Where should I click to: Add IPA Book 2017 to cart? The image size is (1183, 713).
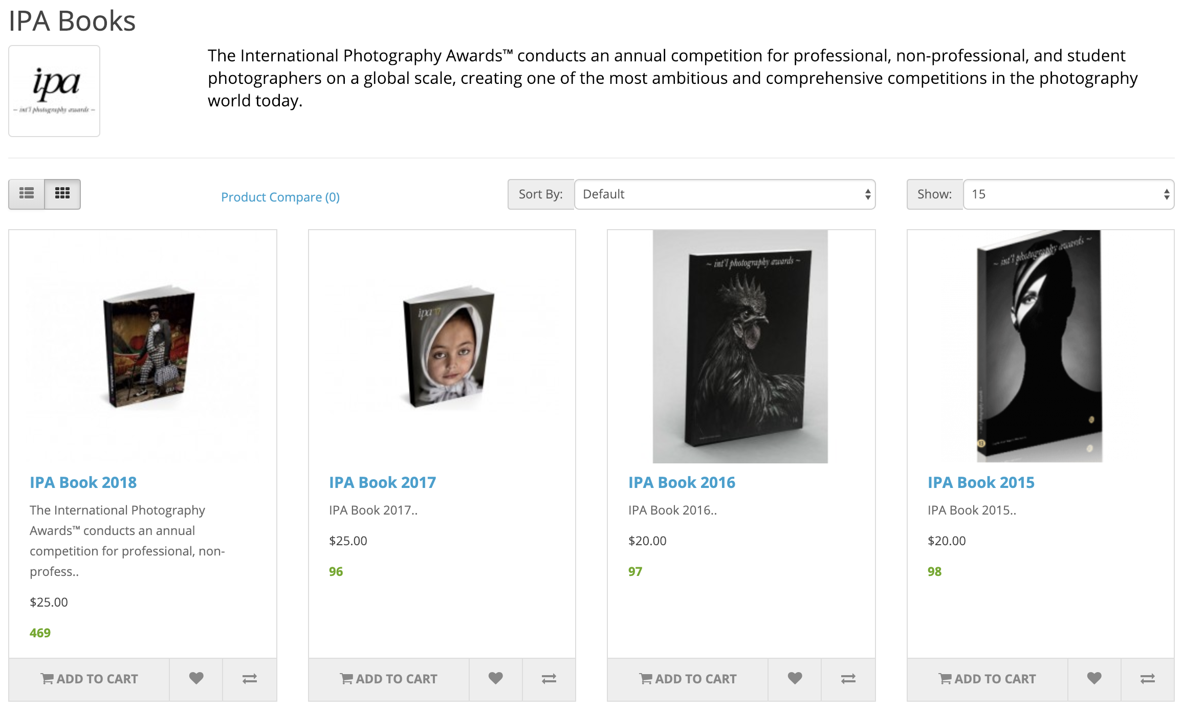click(389, 679)
